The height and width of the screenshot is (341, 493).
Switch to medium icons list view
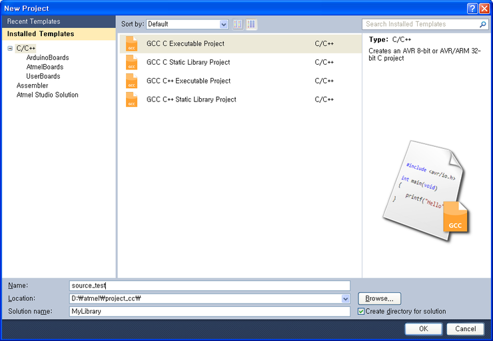point(251,24)
